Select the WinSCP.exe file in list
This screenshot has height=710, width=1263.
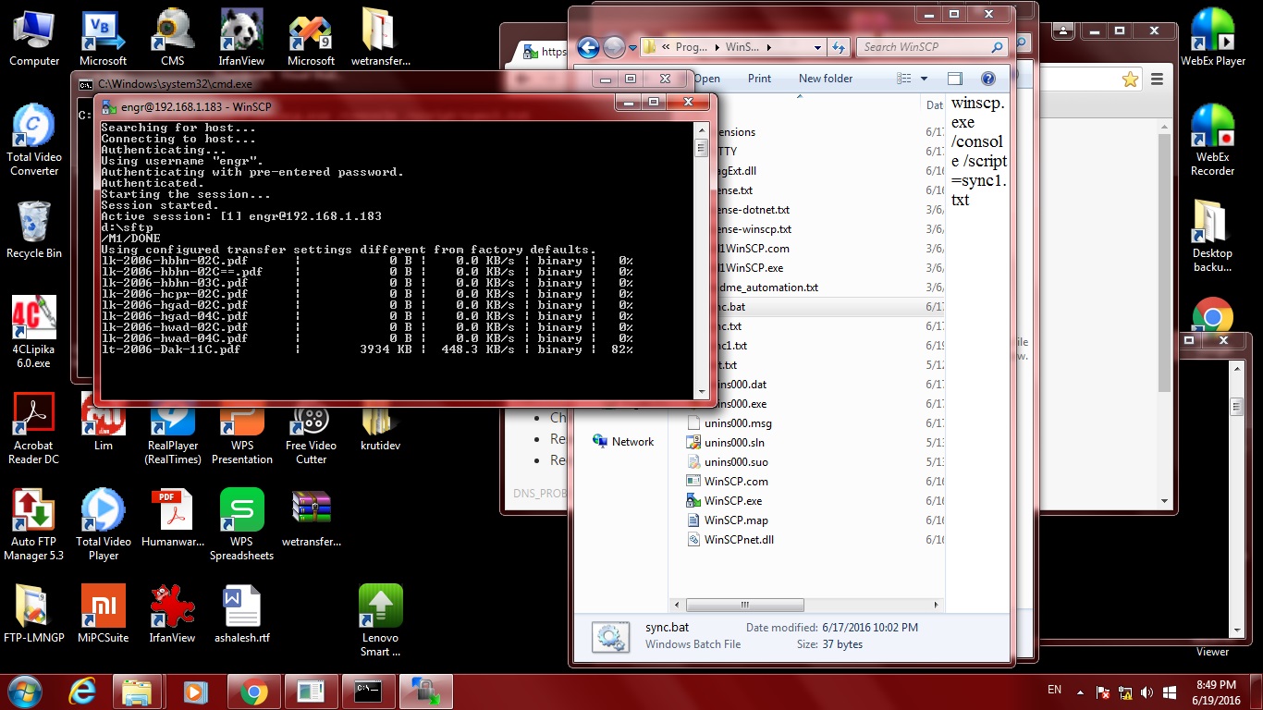(x=732, y=500)
